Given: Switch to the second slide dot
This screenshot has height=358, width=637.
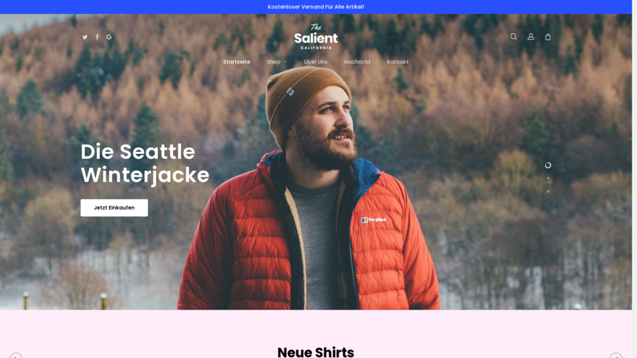Looking at the screenshot, I should point(548,178).
